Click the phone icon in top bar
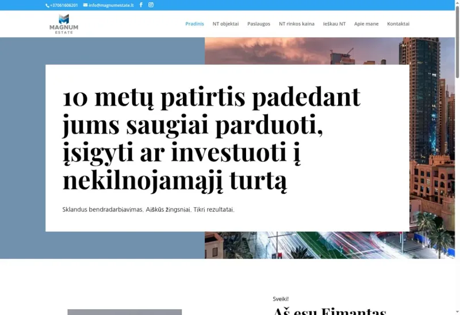The image size is (460, 315). [47, 5]
